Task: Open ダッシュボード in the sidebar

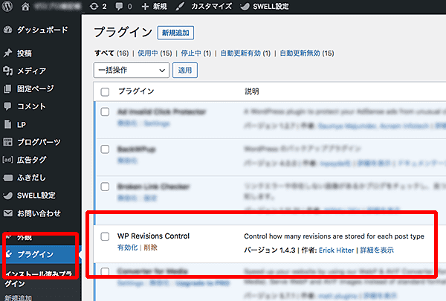Action: 42,30
